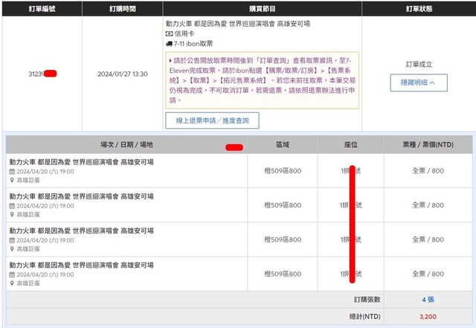Click the 區域 column header
Screen dimensions: 476x328
[284, 145]
